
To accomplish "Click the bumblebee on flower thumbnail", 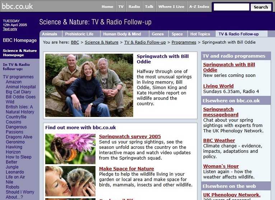I will (70, 149).
